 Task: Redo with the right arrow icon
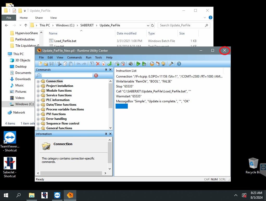[84, 64]
